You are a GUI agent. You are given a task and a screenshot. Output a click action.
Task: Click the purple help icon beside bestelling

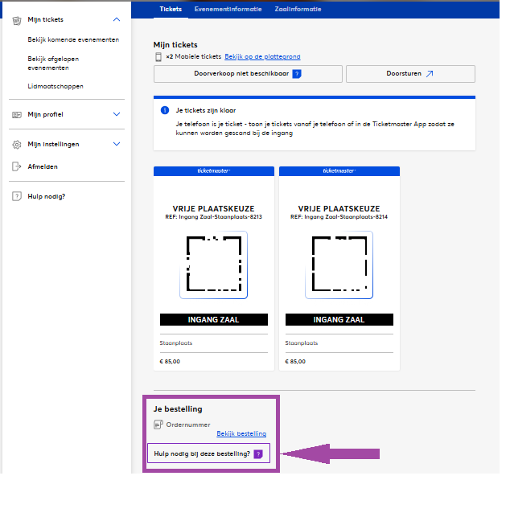point(258,454)
